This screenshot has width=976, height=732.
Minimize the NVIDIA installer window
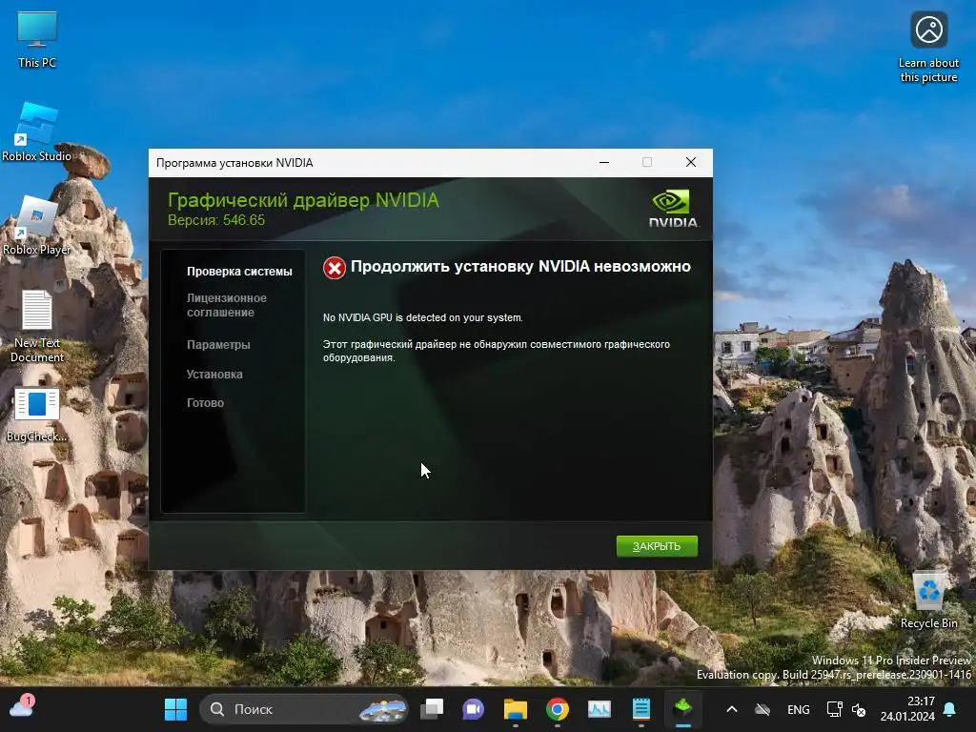tap(603, 162)
